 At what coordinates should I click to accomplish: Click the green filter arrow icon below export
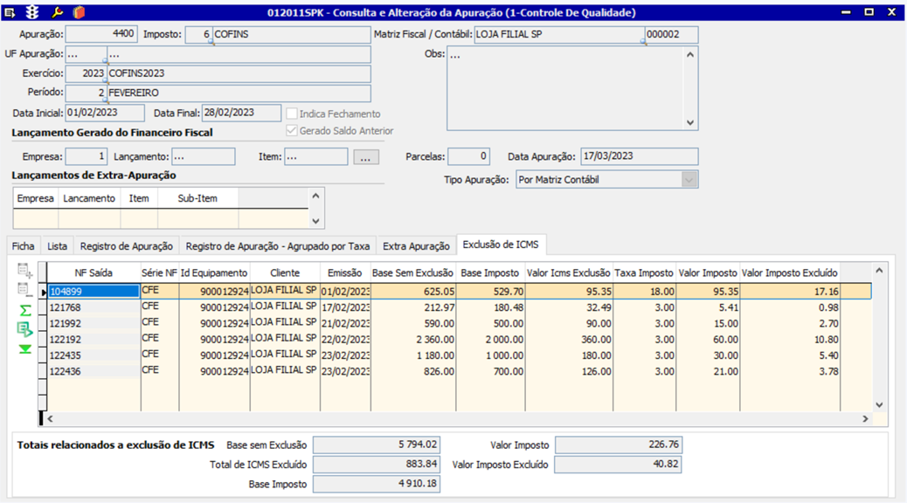pyautogui.click(x=24, y=348)
